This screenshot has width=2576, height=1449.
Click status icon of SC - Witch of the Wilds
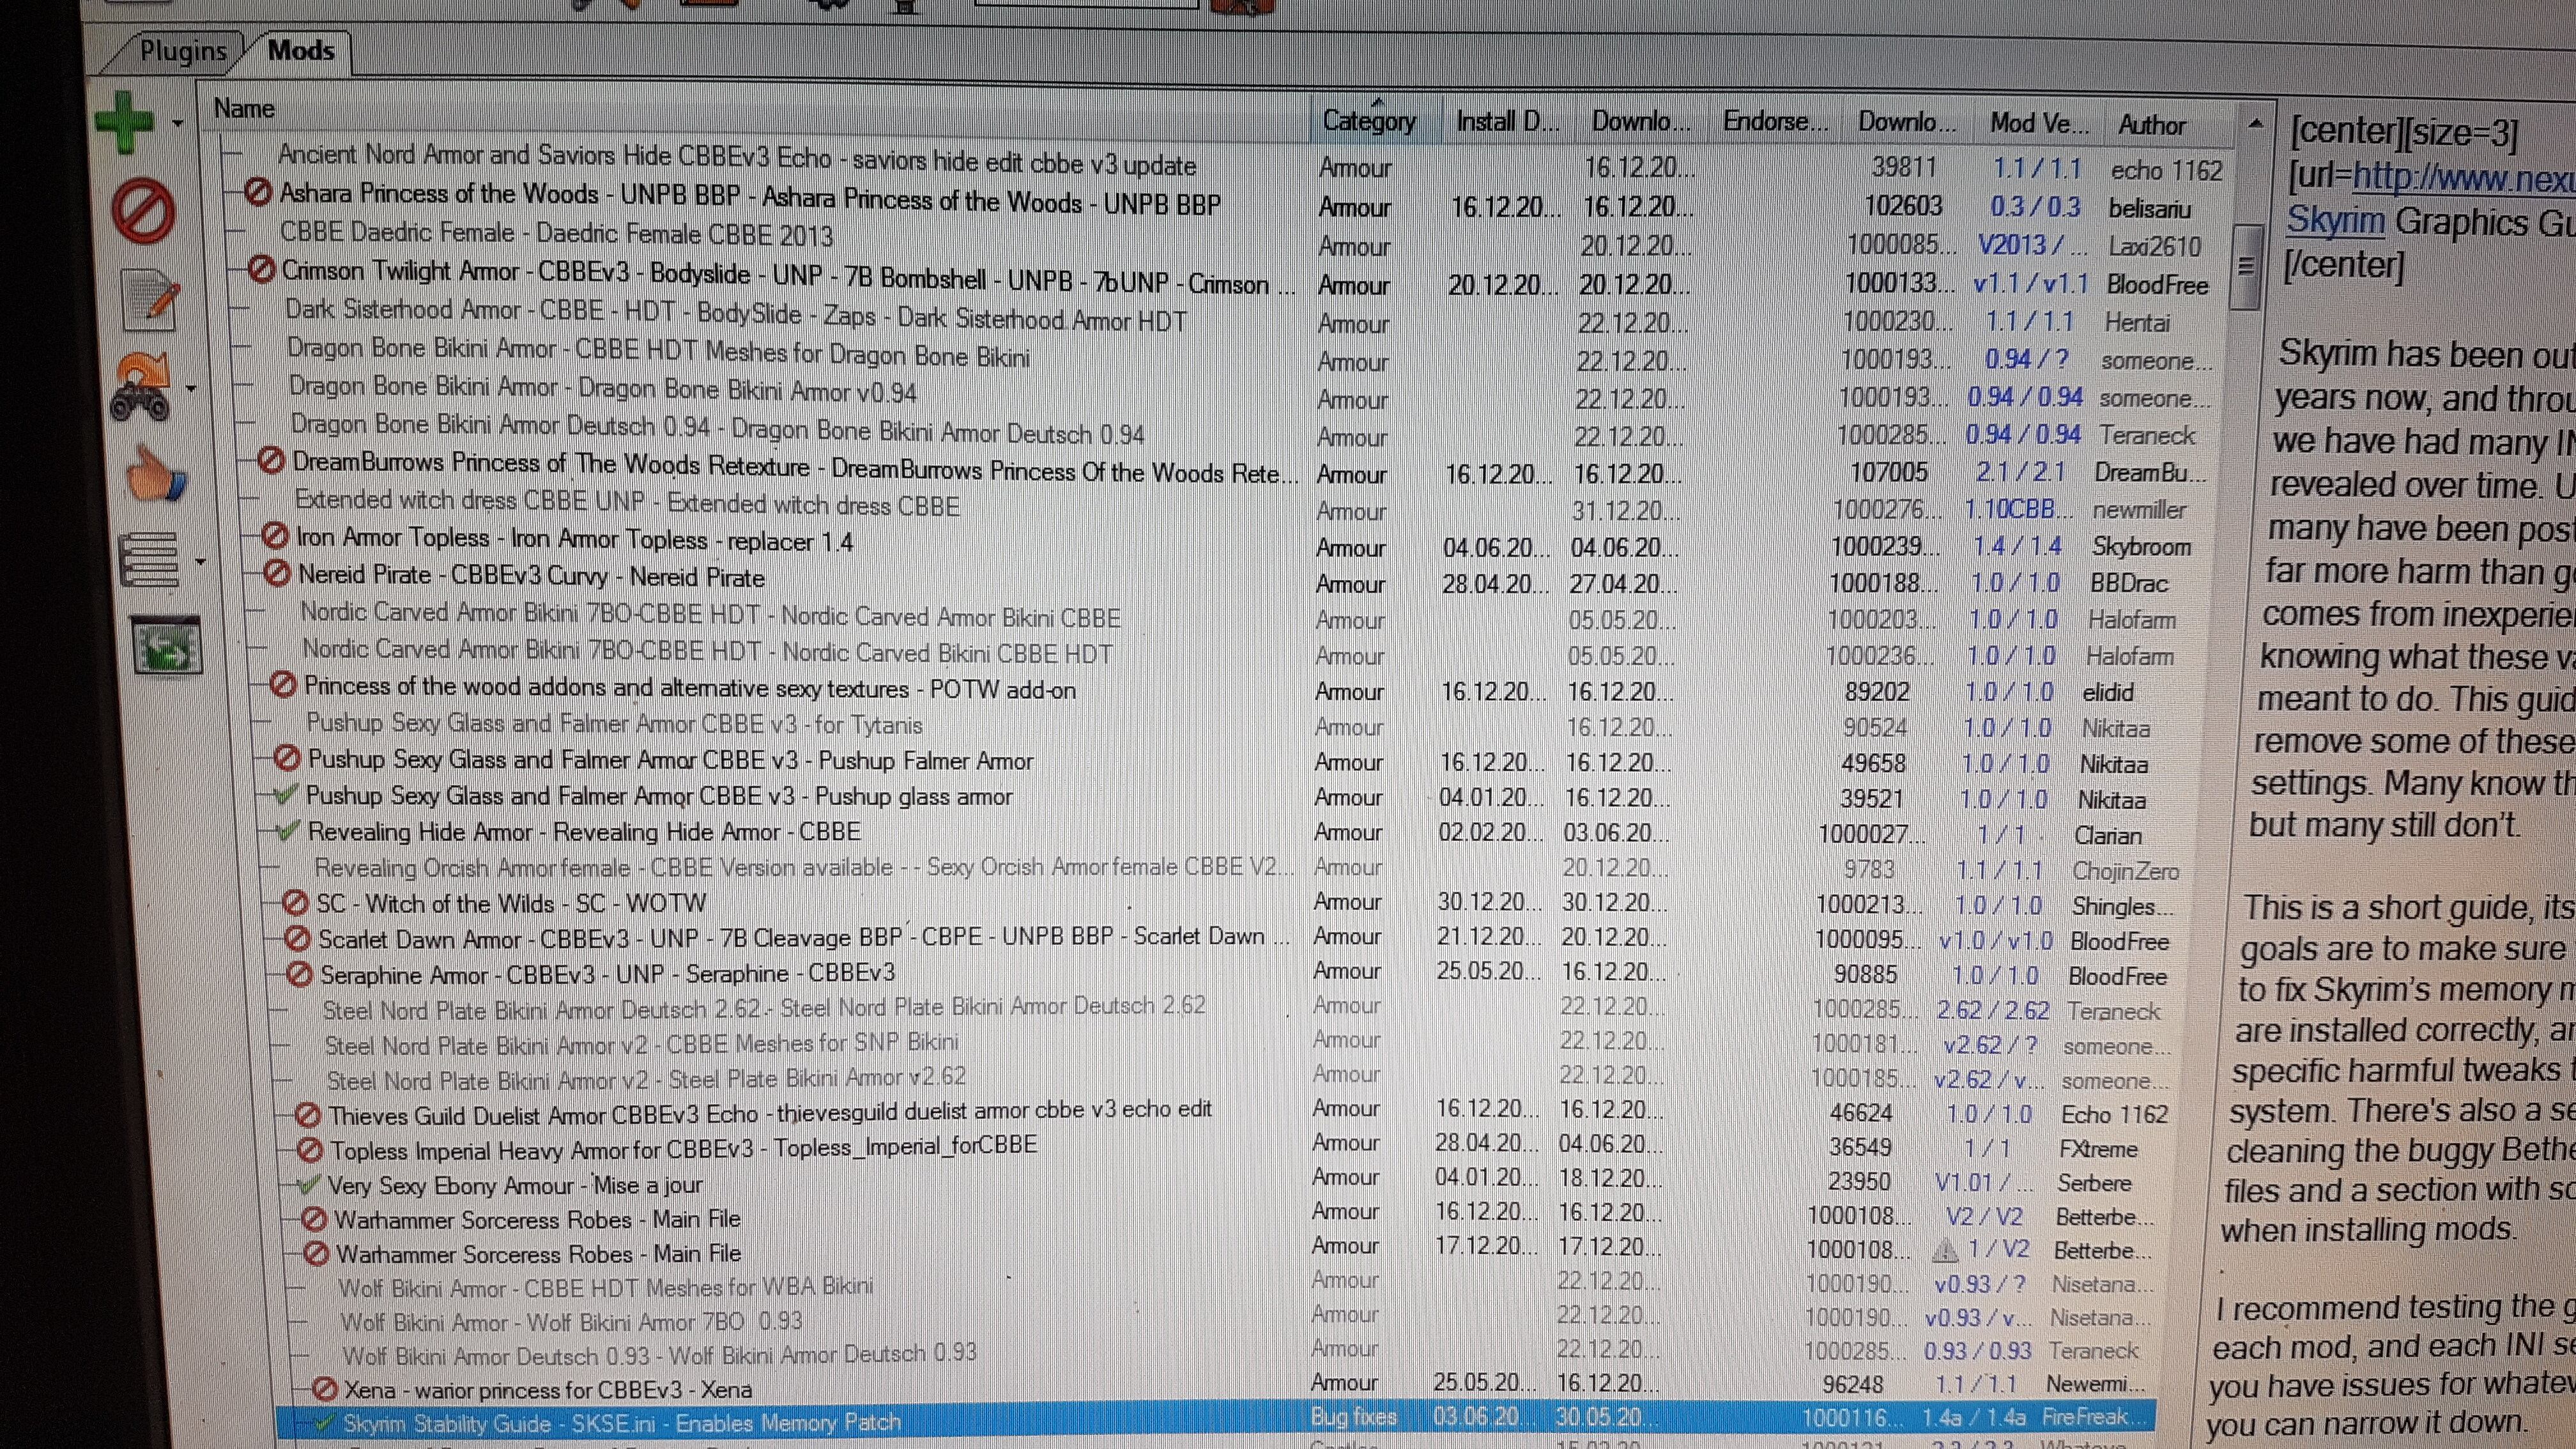pos(295,903)
